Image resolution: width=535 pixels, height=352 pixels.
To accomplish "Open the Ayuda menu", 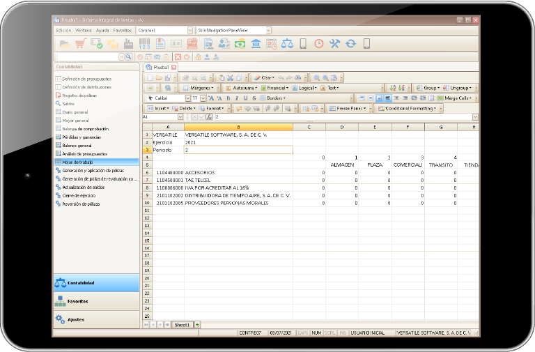I will [x=102, y=31].
